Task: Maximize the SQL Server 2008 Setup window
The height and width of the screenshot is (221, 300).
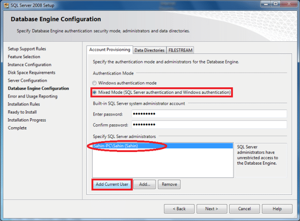Action: 276,4
